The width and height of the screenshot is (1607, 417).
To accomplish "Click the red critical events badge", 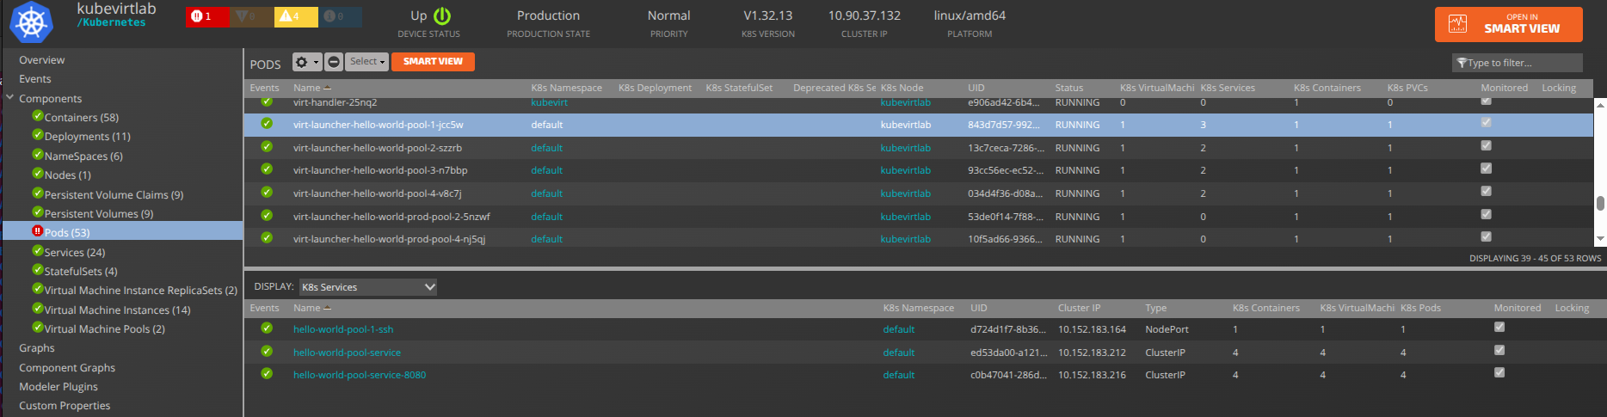I will coord(202,16).
